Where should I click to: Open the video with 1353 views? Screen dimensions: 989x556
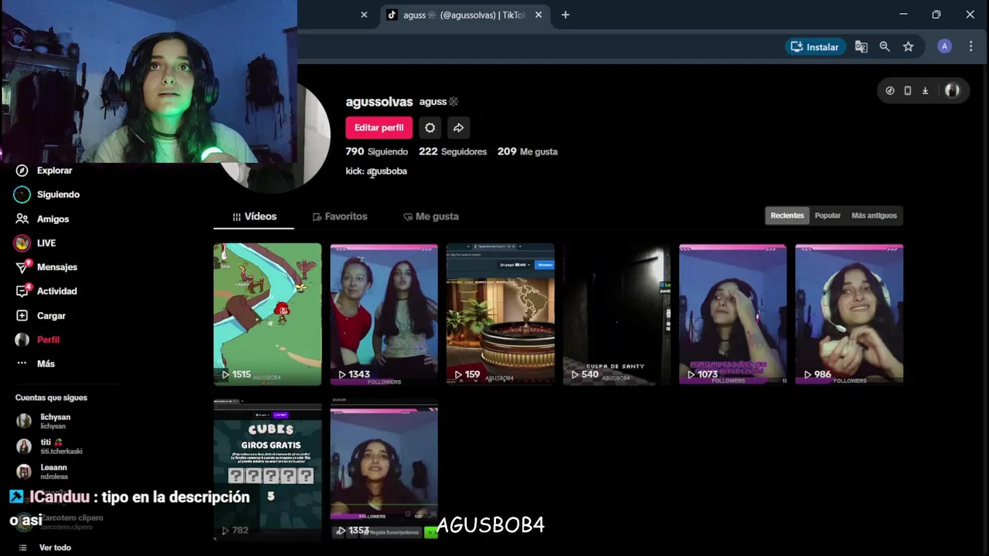click(x=384, y=469)
